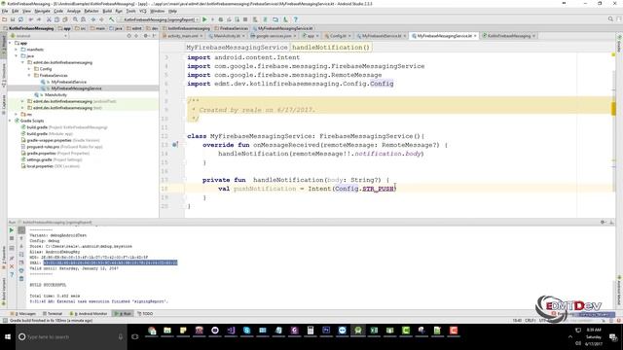Open Windows notification center icon
The image size is (623, 350).
coord(613,337)
